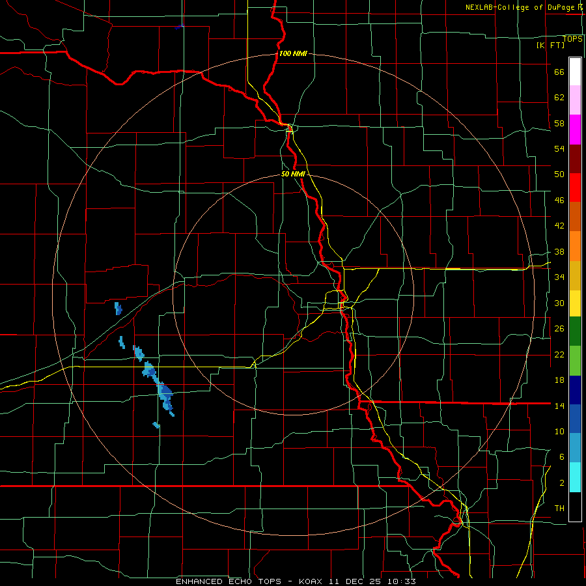The height and width of the screenshot is (586, 586).
Task: Click the "NEXLAB-College of DuPage" header text
Action: [520, 7]
